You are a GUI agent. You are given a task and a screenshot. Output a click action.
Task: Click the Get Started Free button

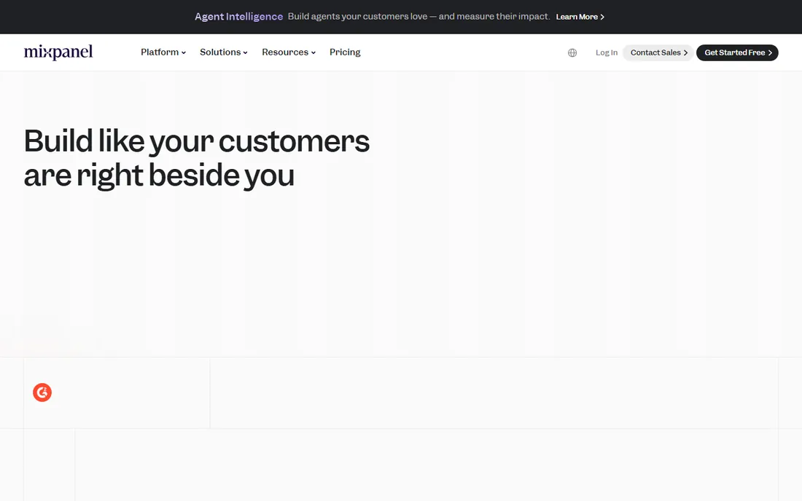tap(737, 52)
